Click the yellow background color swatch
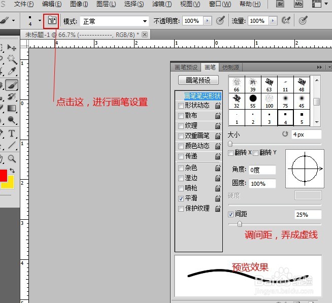Image resolution: width=332 pixels, height=303 pixels. tap(10, 184)
